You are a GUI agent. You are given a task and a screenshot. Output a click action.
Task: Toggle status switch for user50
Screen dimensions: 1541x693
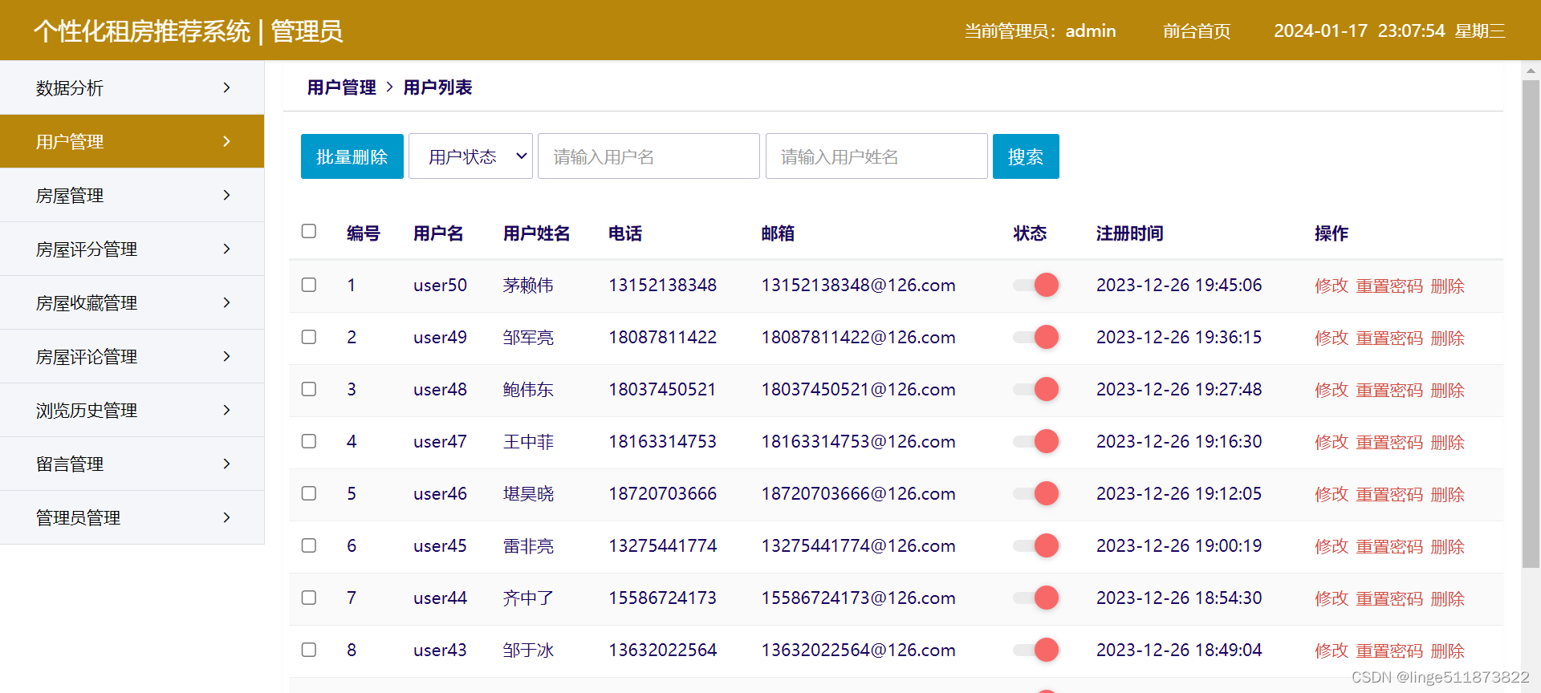[x=1036, y=285]
